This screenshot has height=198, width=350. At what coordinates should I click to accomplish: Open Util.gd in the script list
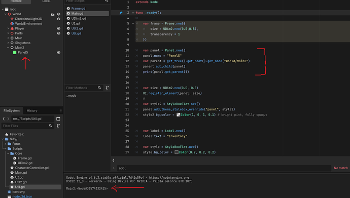point(76,33)
